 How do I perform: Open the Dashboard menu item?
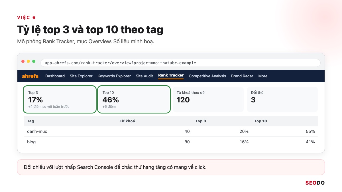tap(55, 76)
